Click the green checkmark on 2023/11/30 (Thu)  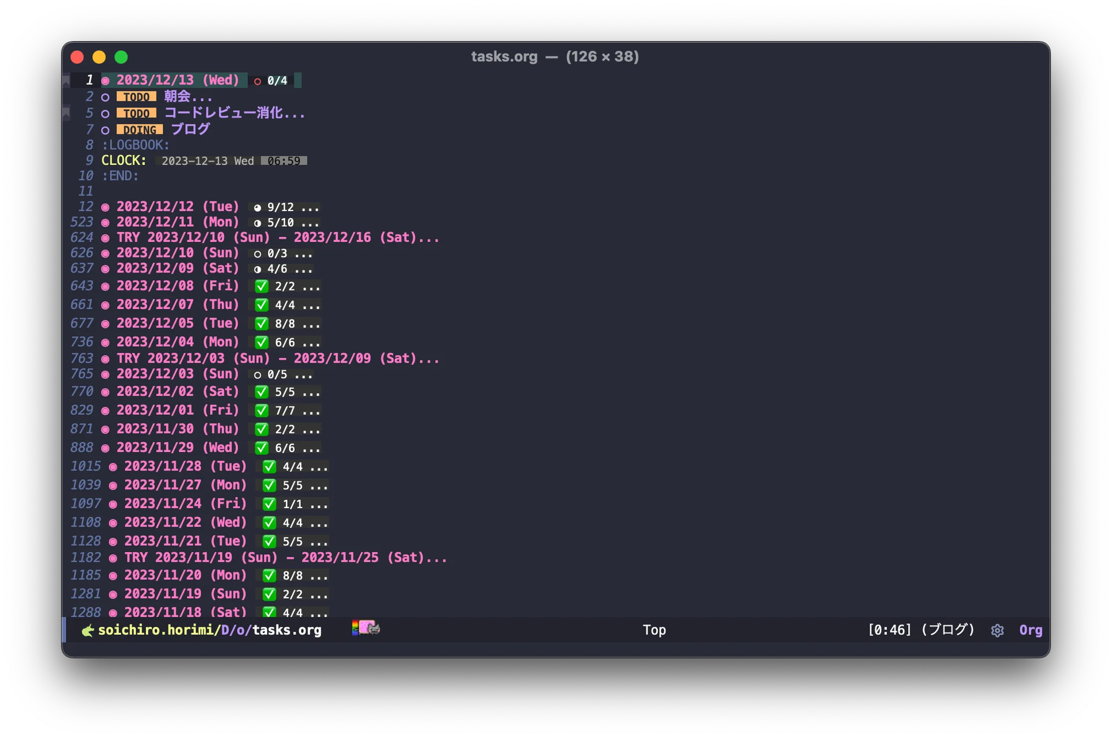point(262,429)
